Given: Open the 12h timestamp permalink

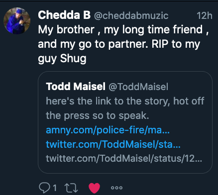Looking at the screenshot, I should [x=205, y=15].
